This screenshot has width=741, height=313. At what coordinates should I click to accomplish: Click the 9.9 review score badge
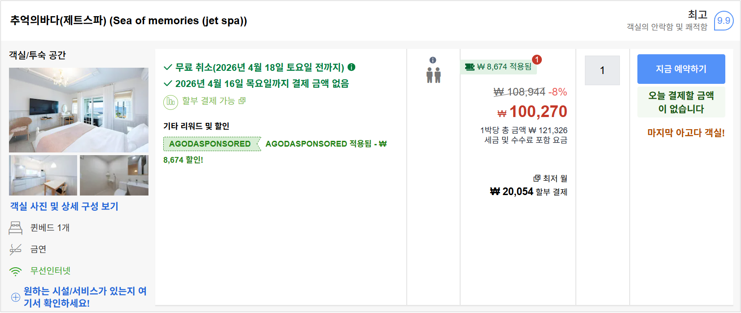(x=723, y=21)
